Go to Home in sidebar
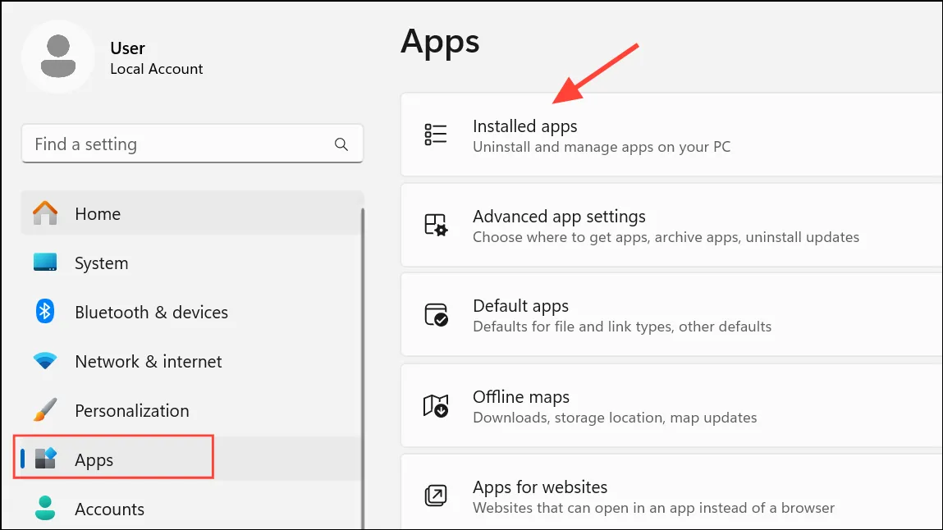Image resolution: width=943 pixels, height=530 pixels. (x=192, y=213)
